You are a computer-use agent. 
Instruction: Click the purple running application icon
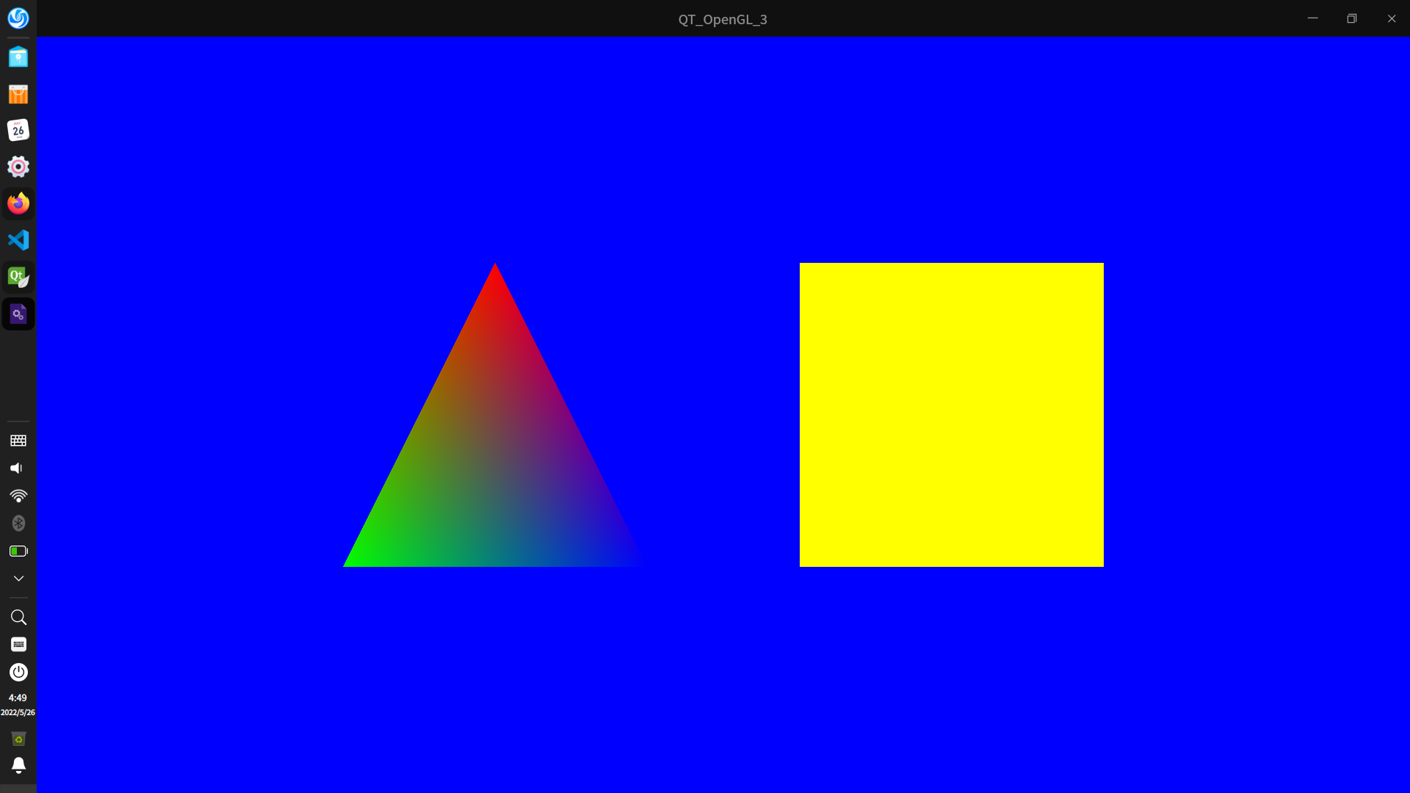pos(18,314)
